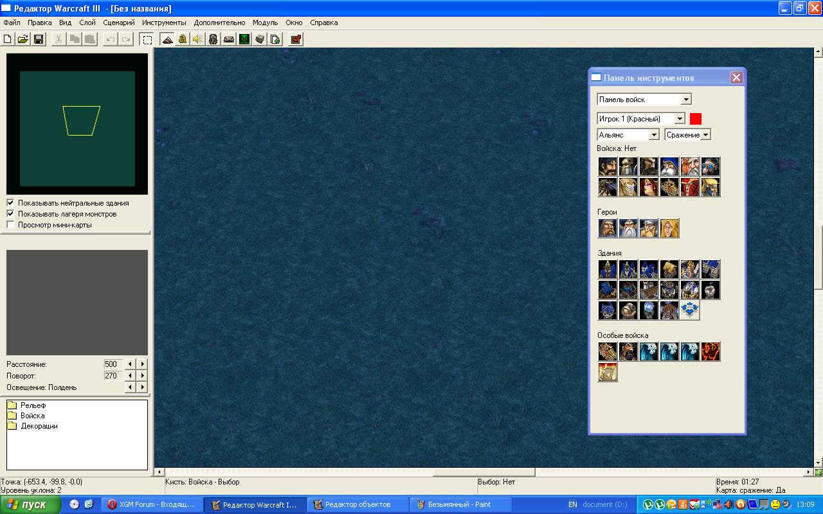Open the Terrain editor mountain icon
The image size is (823, 514).
pos(167,39)
